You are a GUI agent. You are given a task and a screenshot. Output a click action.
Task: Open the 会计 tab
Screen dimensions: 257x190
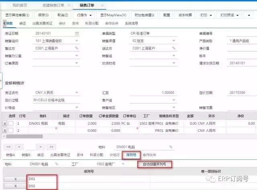pyautogui.click(x=62, y=23)
